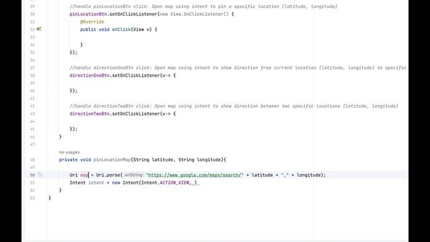Click directionTwoBtn in the line 43 code
430x242 pixels.
89,114
